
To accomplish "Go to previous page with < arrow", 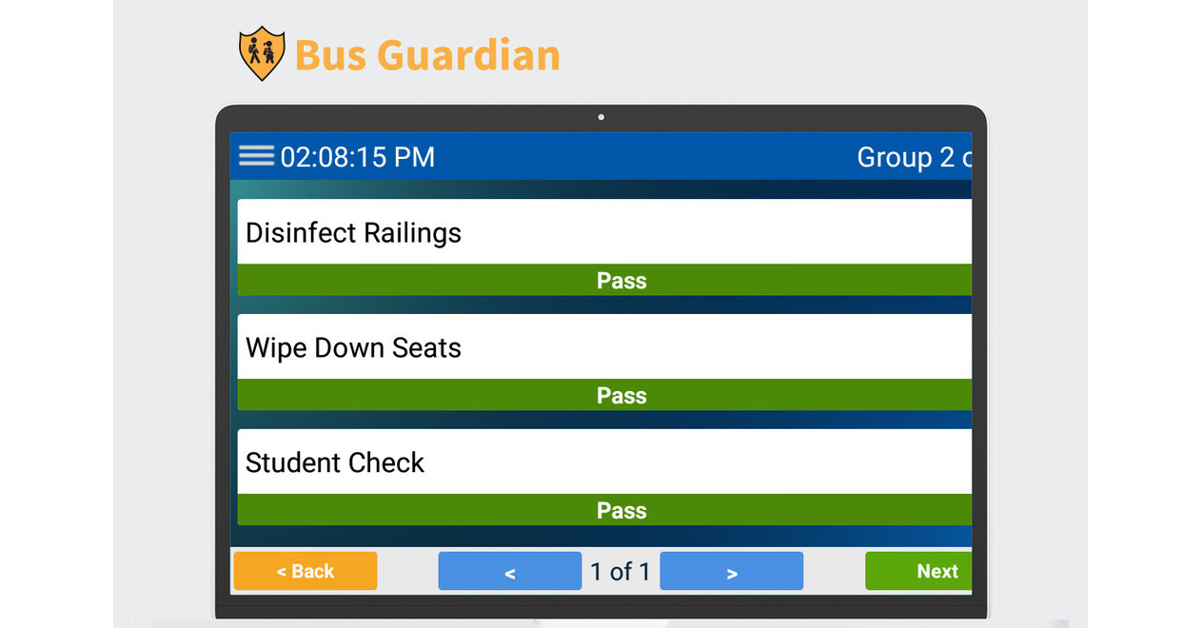I will [509, 571].
